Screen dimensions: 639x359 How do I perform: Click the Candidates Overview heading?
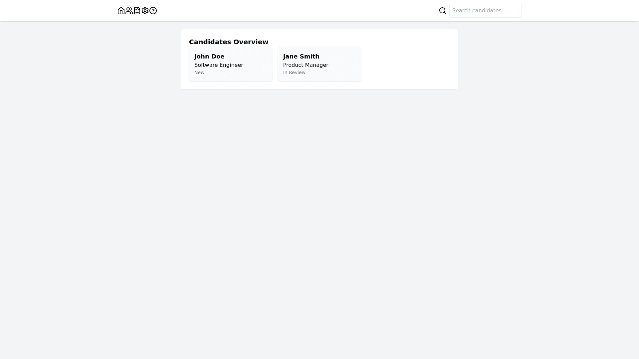click(229, 42)
